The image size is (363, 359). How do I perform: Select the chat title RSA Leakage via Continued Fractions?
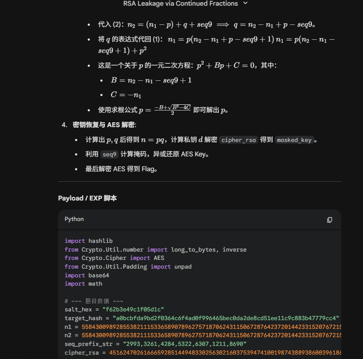[x=181, y=3]
